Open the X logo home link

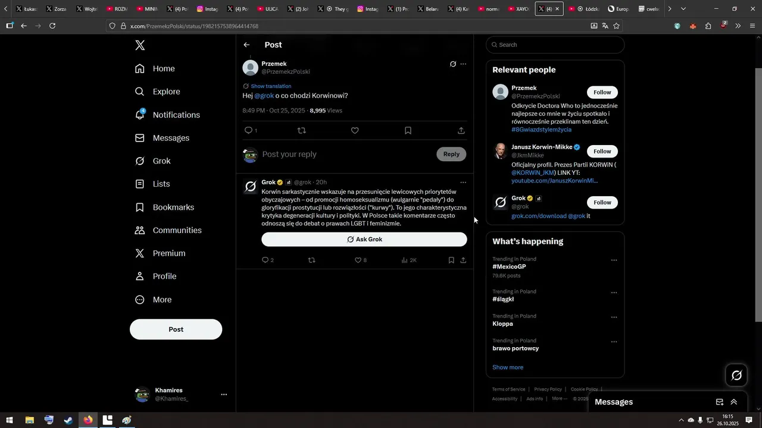[140, 45]
